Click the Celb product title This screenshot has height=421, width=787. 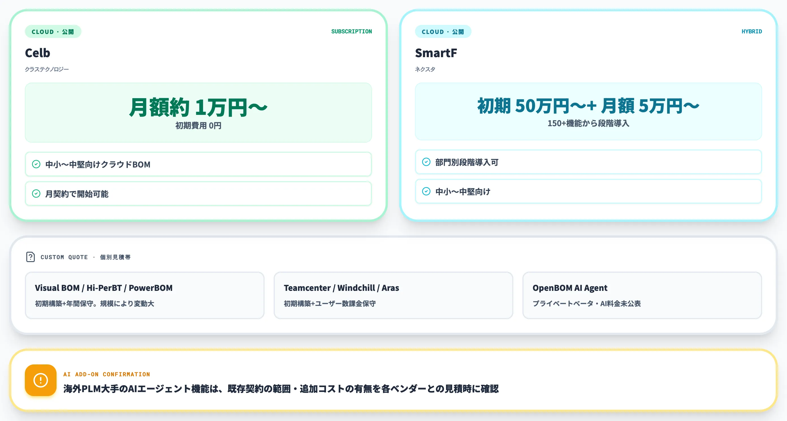[x=38, y=53]
